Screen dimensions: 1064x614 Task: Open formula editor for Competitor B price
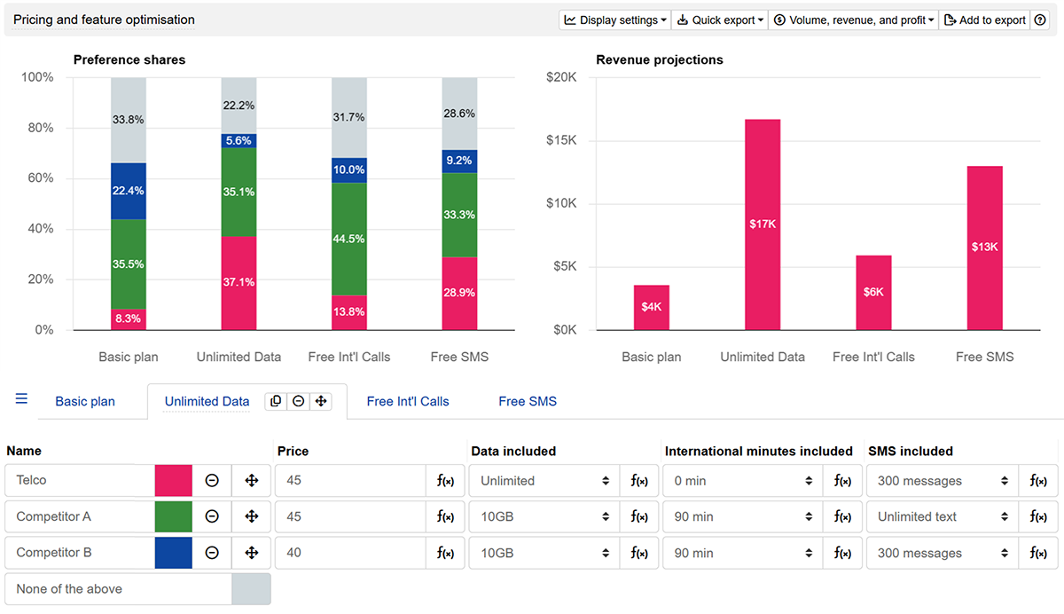(x=446, y=553)
